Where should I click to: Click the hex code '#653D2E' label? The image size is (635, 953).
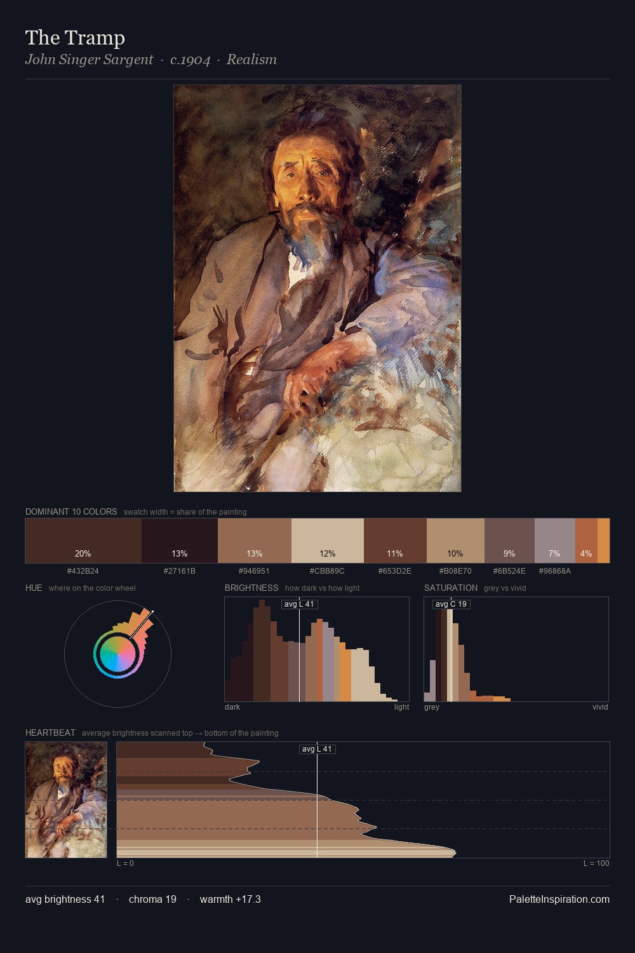click(x=395, y=571)
